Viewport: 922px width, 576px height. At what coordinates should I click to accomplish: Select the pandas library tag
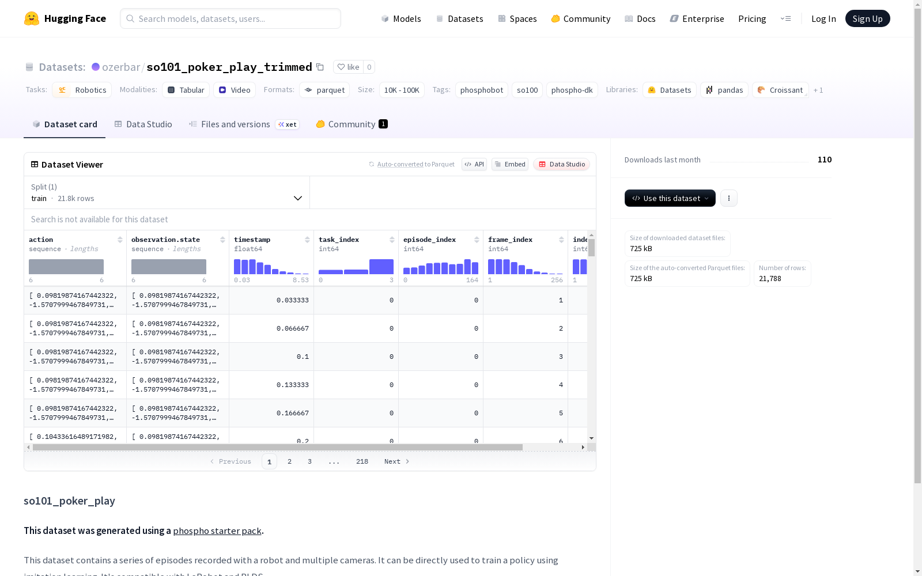(724, 90)
